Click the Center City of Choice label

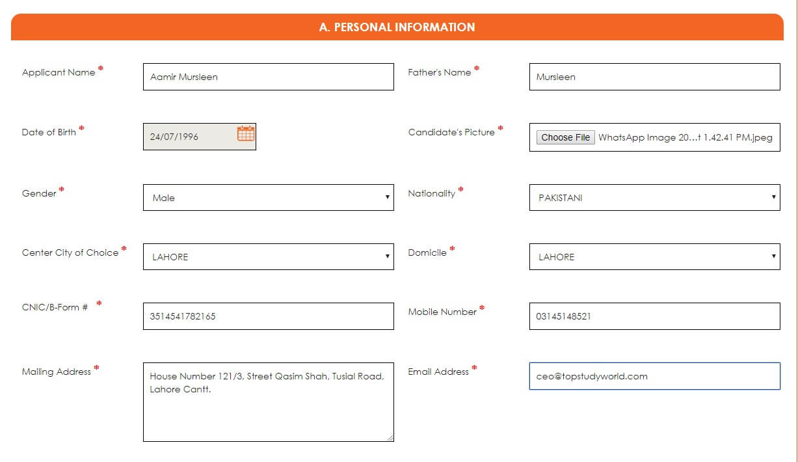[x=70, y=252]
